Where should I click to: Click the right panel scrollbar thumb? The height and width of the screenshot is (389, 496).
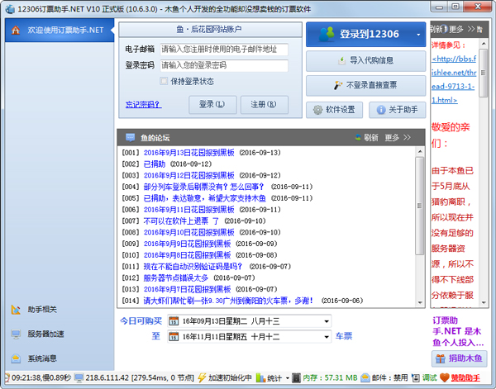pyautogui.click(x=483, y=73)
